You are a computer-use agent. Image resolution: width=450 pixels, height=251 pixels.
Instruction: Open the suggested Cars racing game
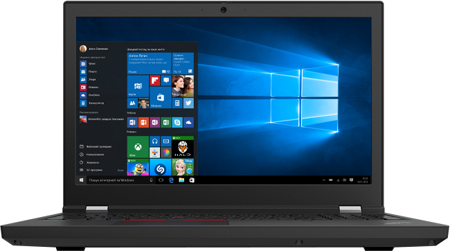click(102, 119)
